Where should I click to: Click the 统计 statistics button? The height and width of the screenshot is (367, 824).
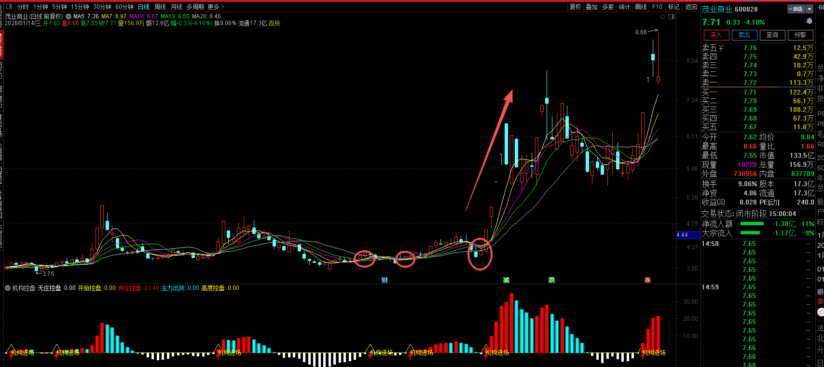coord(624,7)
